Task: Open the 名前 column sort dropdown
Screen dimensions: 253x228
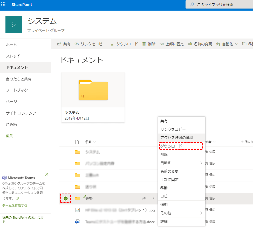Action: [x=94, y=142]
